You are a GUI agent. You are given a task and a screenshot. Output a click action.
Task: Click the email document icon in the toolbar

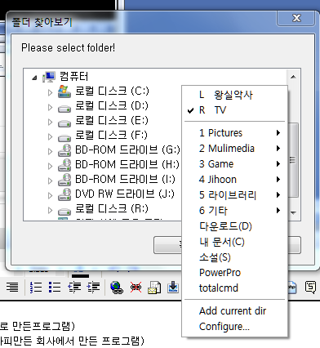pyautogui.click(x=154, y=288)
